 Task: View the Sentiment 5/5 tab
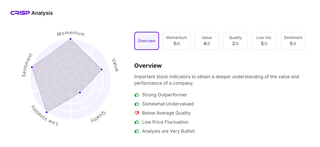click(x=293, y=41)
